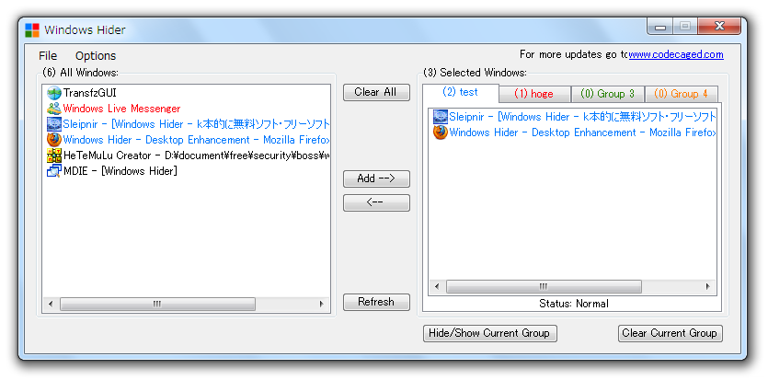Click the Windows Live Messenger icon
The height and width of the screenshot is (380, 768).
coord(54,109)
